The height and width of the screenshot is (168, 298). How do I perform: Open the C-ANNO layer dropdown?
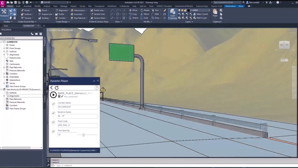210,10
